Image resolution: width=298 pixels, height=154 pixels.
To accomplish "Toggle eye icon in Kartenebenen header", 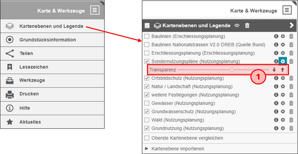I will pos(237,25).
